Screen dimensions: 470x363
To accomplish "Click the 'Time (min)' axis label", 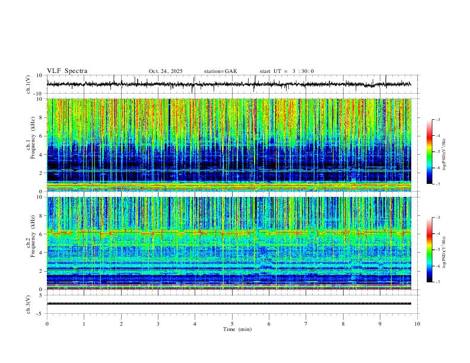I will click(x=237, y=329).
